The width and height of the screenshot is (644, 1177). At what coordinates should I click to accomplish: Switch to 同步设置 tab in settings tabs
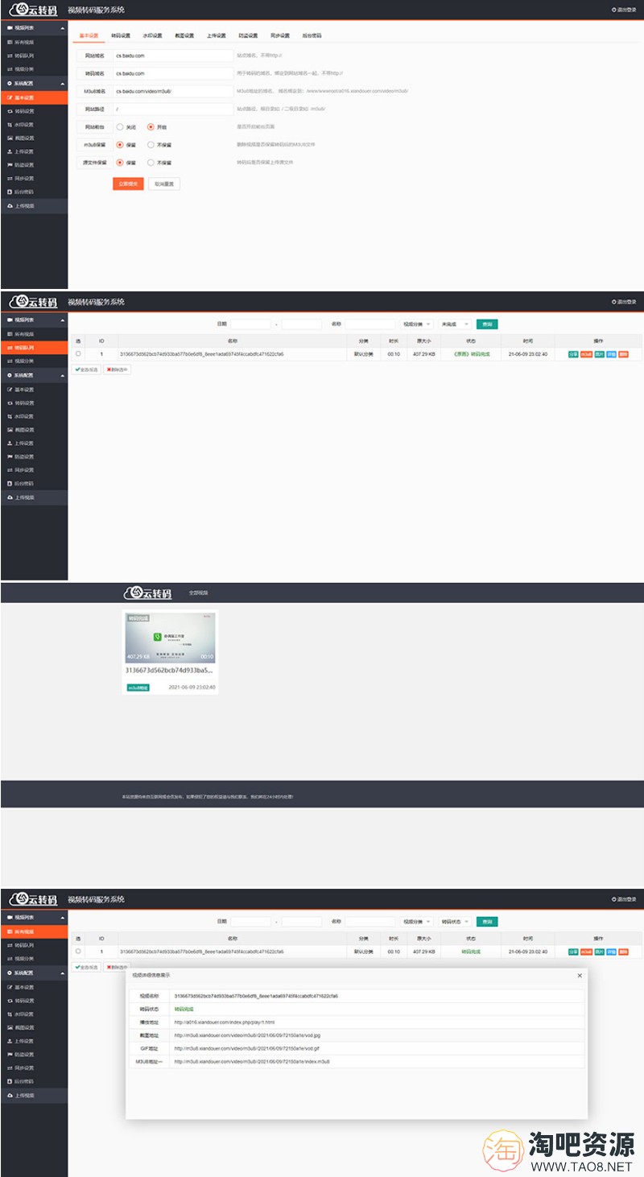[279, 36]
